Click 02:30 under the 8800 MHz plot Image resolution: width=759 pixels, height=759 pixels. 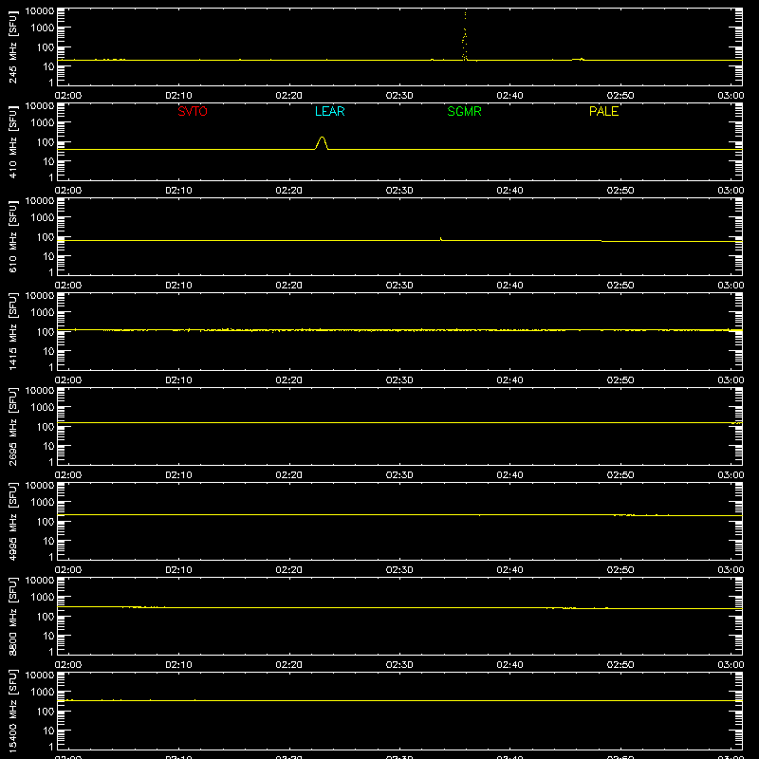point(399,665)
